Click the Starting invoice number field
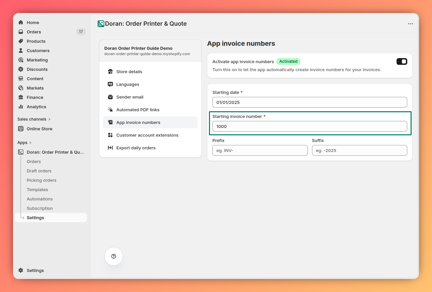Viewport: 432px width, 292px height. 310,126
